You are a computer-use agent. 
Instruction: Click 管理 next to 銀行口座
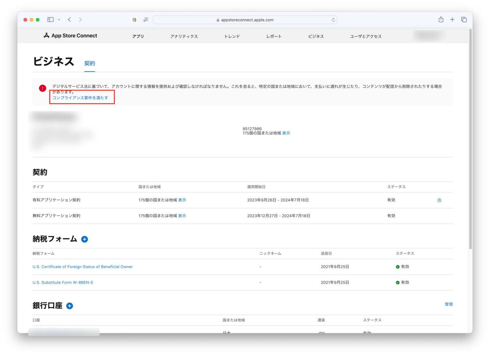449,304
